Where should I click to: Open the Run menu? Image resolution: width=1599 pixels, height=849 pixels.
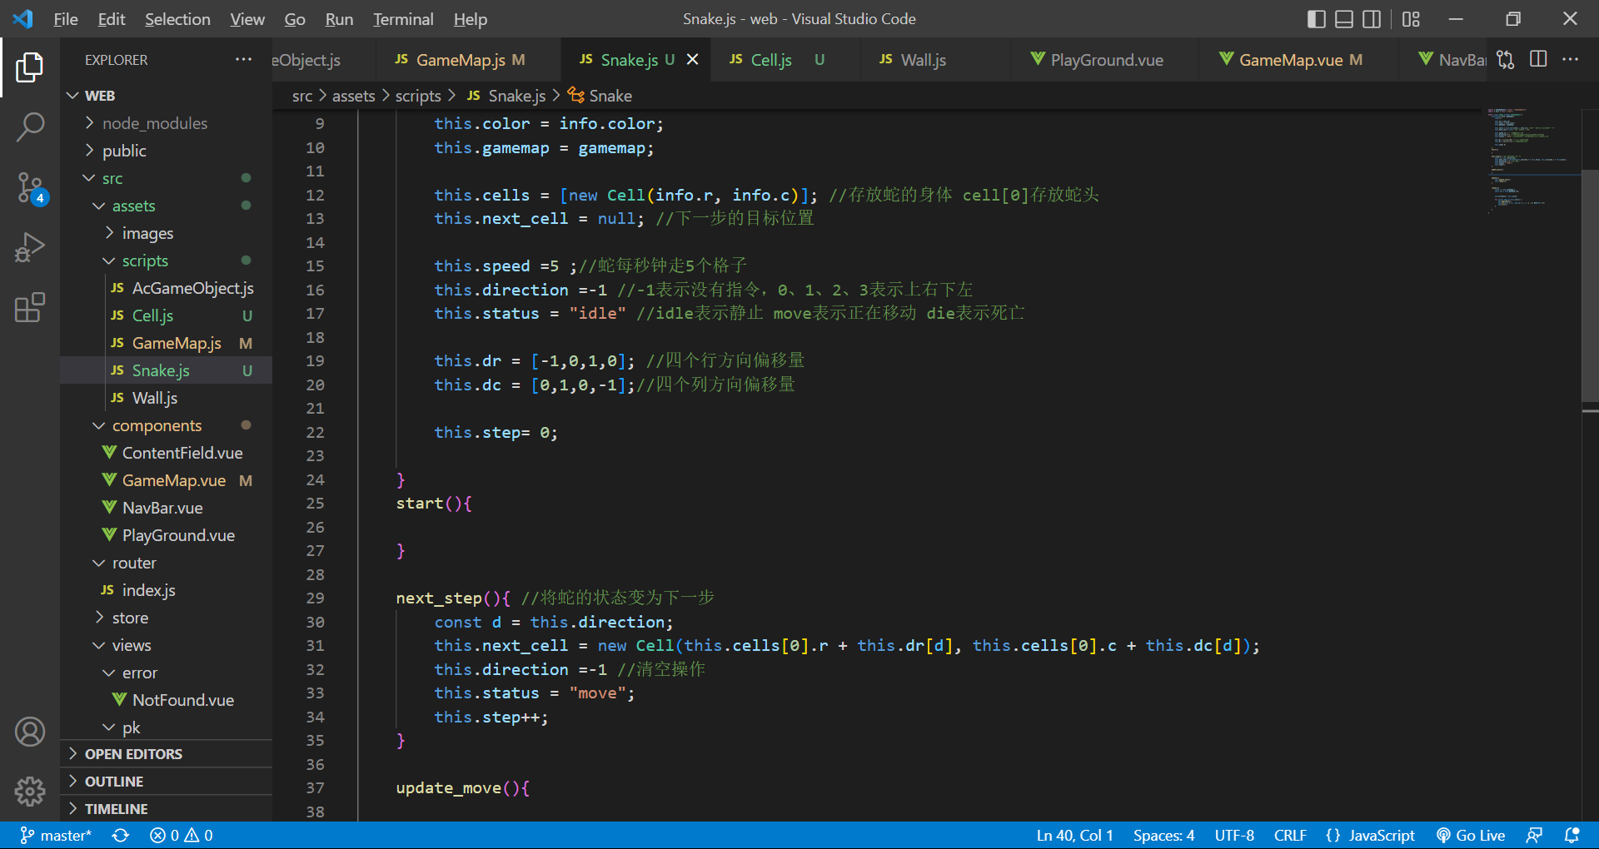(339, 19)
